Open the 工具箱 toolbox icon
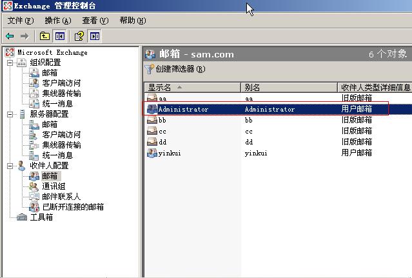 coord(22,217)
